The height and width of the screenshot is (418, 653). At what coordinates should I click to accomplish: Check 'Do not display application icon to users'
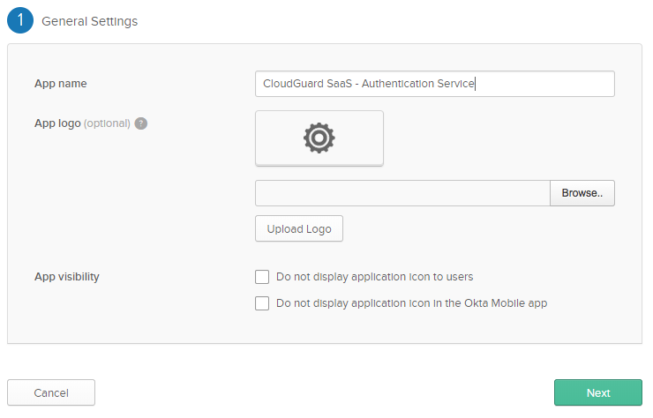point(262,277)
